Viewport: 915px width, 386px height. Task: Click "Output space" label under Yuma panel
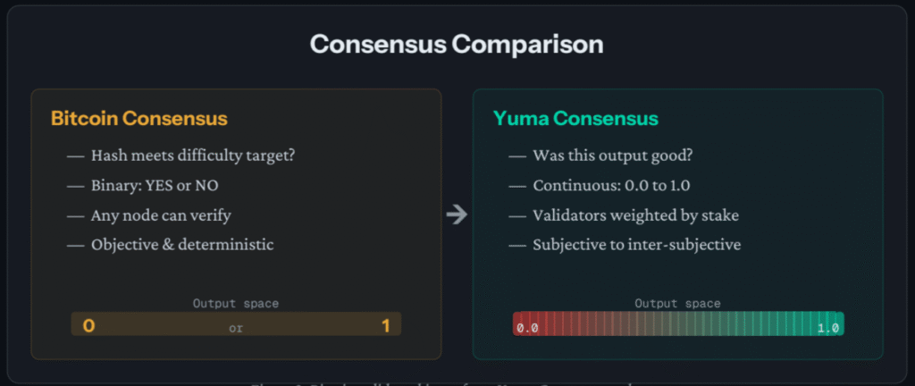(677, 304)
